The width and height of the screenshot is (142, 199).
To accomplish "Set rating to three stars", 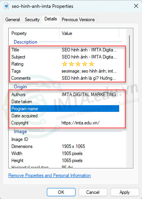I will tap(78, 64).
